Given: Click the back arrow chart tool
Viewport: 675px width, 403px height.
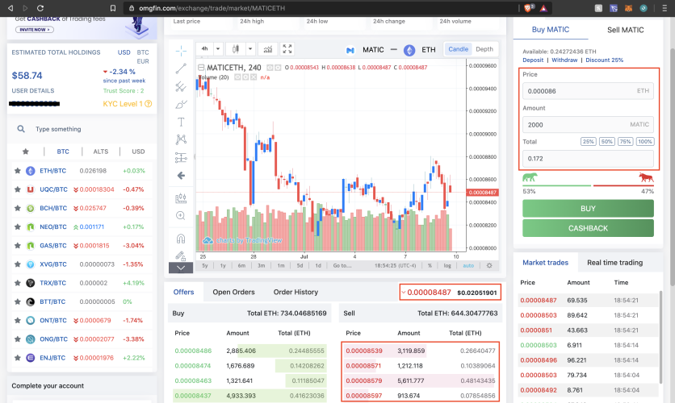Looking at the screenshot, I should tap(181, 175).
